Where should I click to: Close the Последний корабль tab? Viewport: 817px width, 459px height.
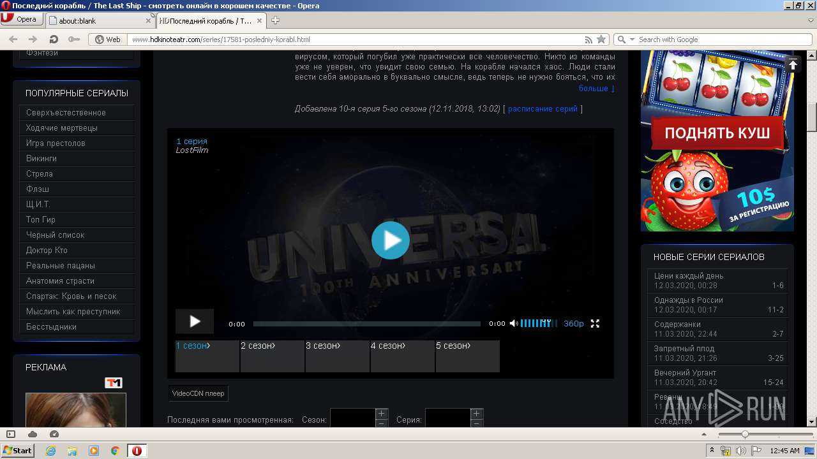click(260, 20)
